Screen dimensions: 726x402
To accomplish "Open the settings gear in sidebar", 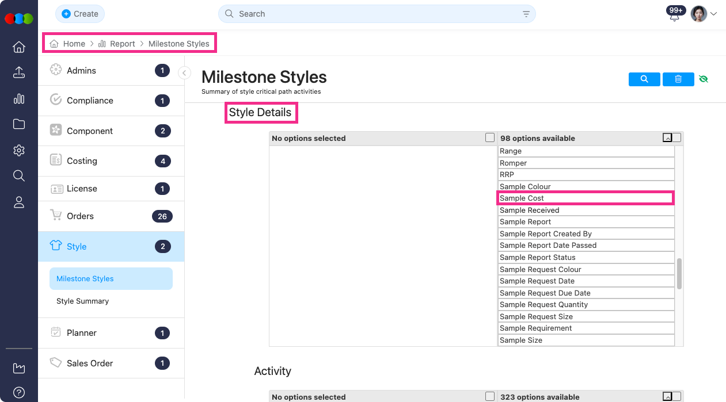I will pos(18,150).
